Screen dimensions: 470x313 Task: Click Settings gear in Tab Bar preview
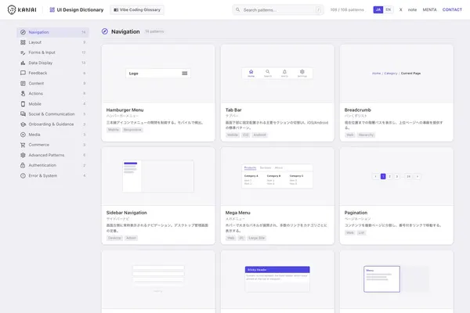pyautogui.click(x=302, y=73)
